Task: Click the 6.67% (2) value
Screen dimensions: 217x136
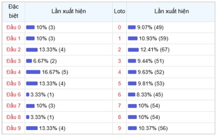Action: (x=45, y=61)
